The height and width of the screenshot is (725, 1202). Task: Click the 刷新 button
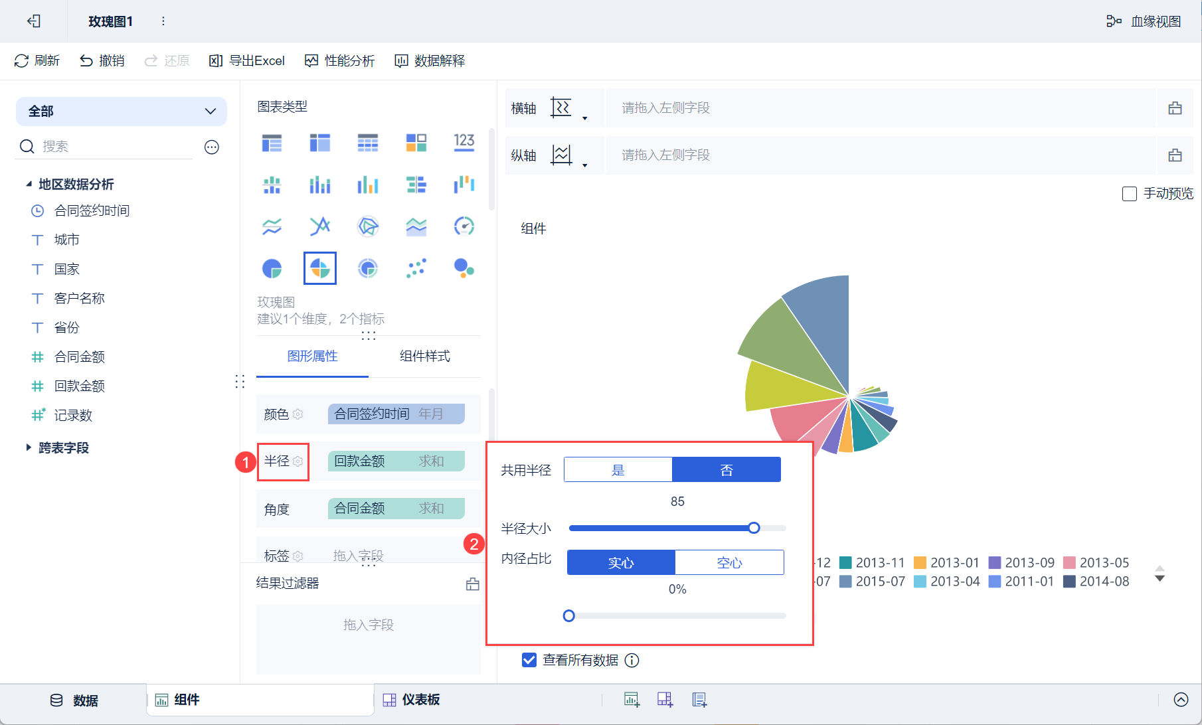point(37,61)
